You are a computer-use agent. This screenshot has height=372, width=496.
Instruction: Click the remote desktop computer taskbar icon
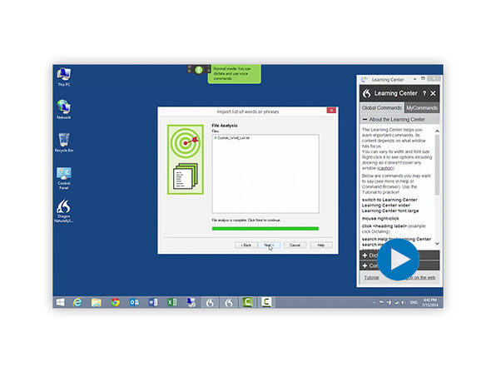[x=191, y=302]
